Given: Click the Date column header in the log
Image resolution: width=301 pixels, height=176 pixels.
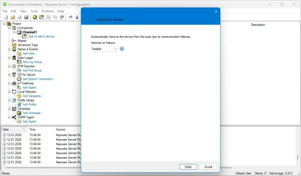Looking at the screenshot, I should (14, 130).
